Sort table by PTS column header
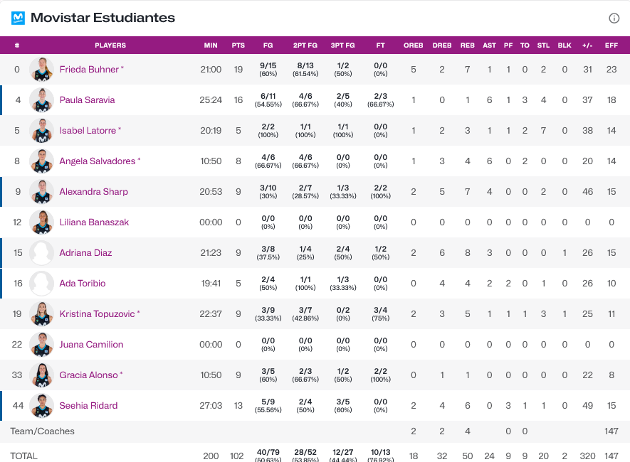This screenshot has width=630, height=462. pos(238,45)
